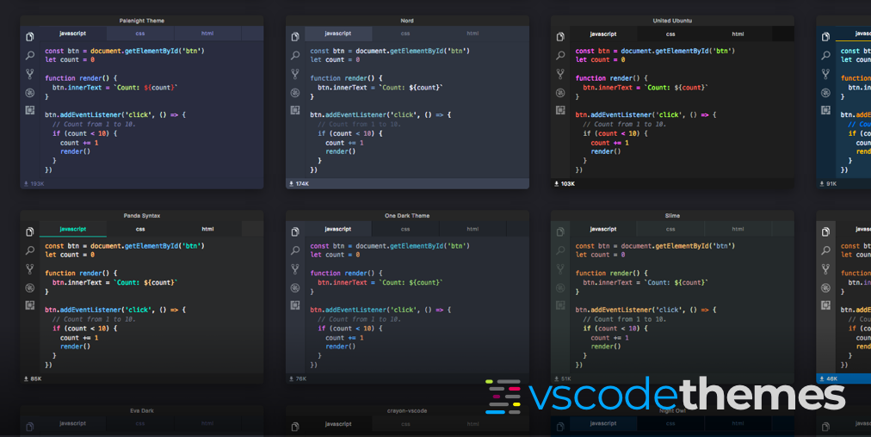
Task: Select Debug icon in Nord card
Action: pos(295,92)
